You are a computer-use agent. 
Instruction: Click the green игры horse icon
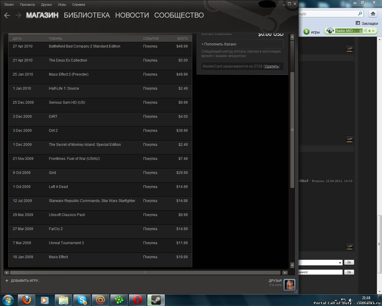[x=306, y=32]
